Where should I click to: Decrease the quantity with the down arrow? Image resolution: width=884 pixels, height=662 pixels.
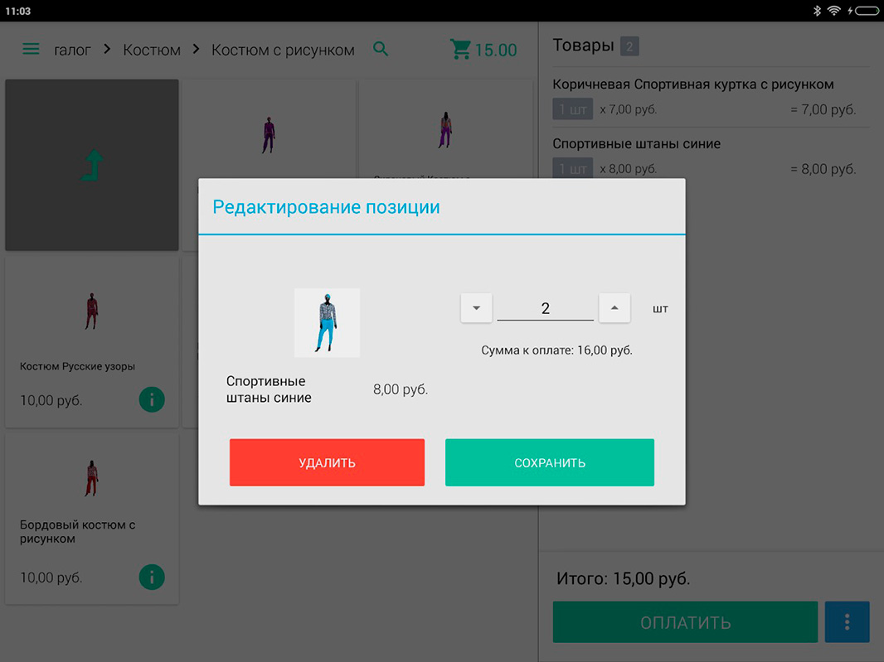click(476, 307)
